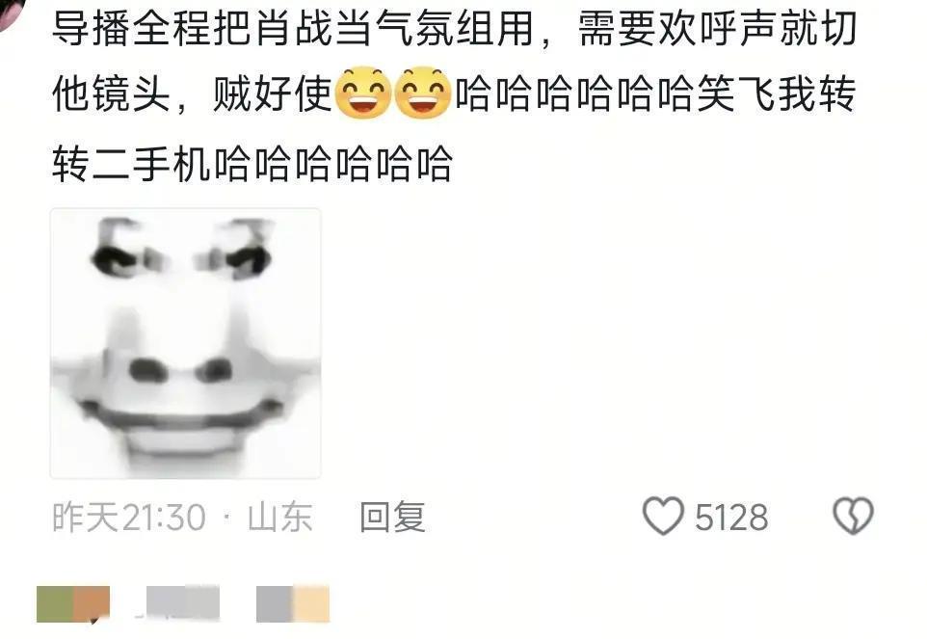Like the comment with the heart icon

663,516
